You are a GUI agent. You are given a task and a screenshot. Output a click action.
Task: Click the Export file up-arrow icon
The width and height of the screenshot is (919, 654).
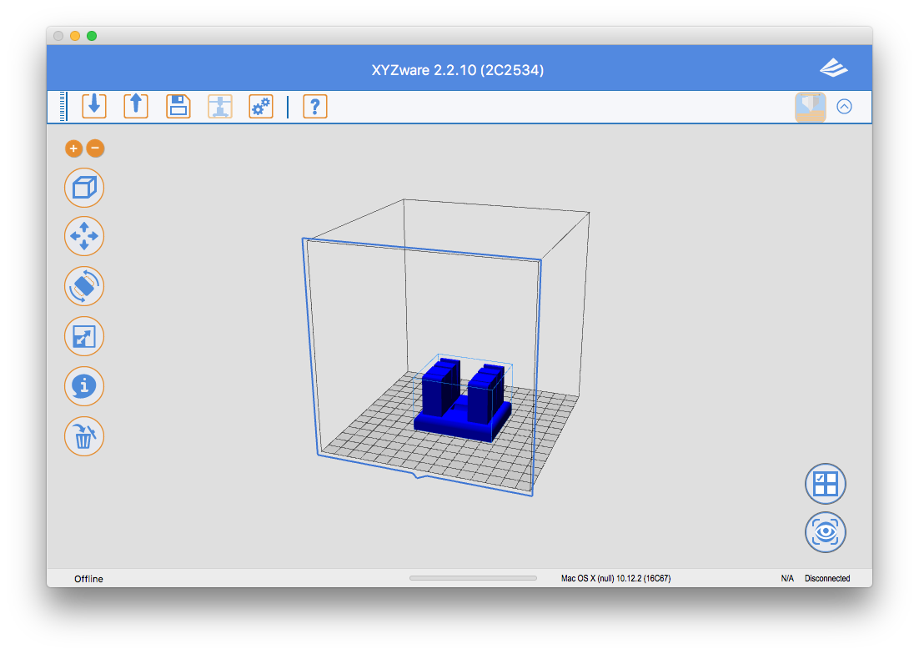(x=136, y=106)
